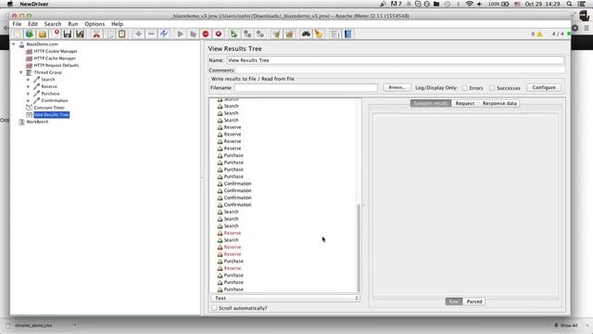Click the Remote Start All icon

(x=234, y=34)
